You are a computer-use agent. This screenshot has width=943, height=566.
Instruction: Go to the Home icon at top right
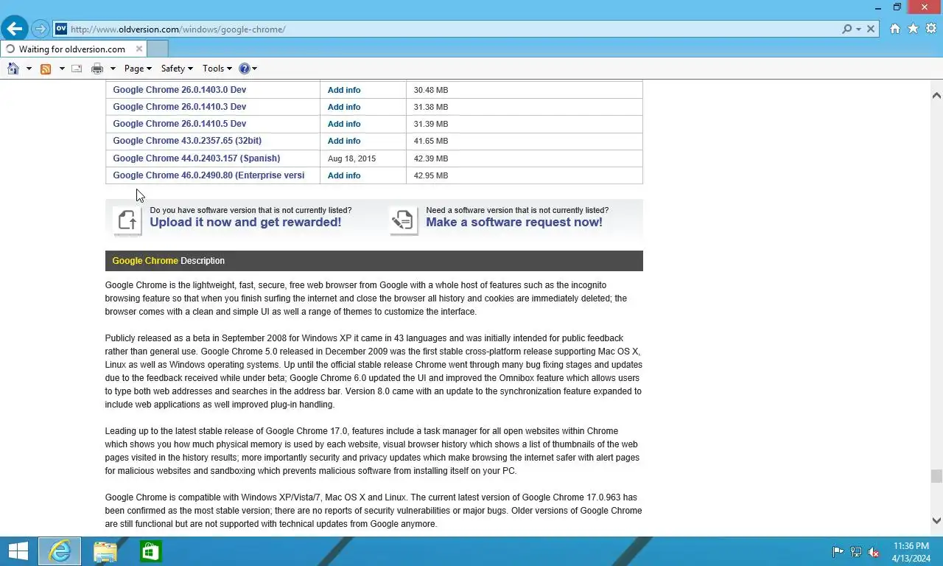(895, 29)
